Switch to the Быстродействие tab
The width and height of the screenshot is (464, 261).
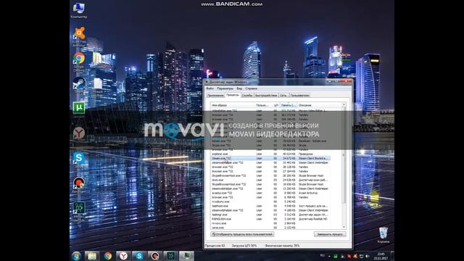click(266, 95)
